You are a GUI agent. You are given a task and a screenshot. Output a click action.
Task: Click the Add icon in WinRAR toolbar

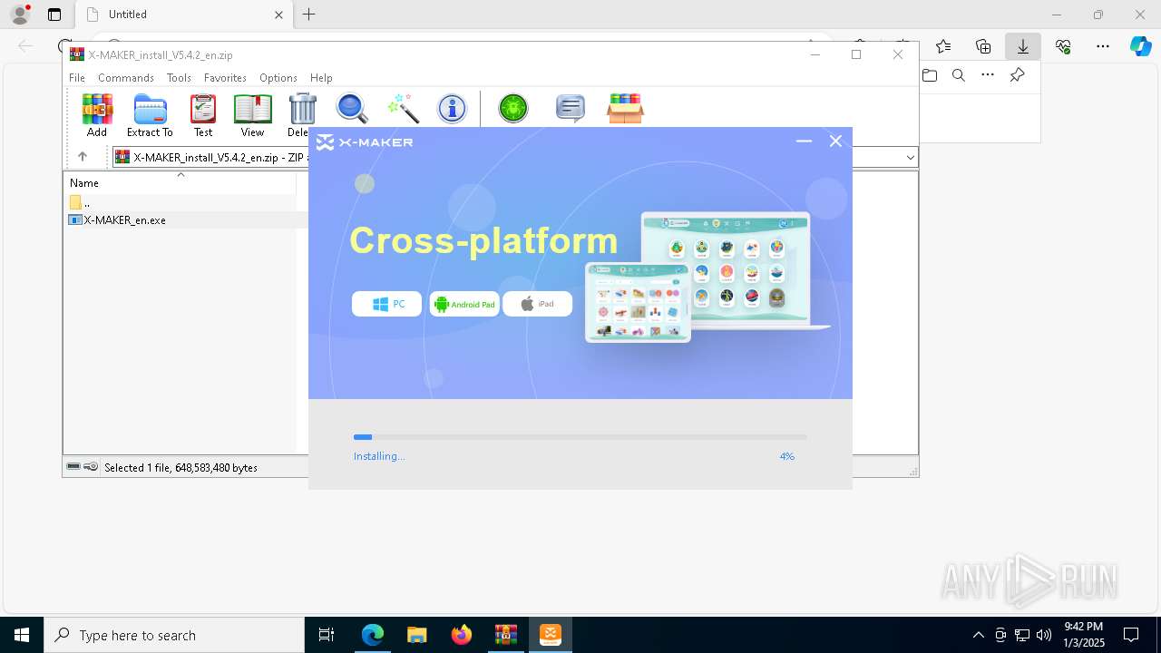(97, 115)
